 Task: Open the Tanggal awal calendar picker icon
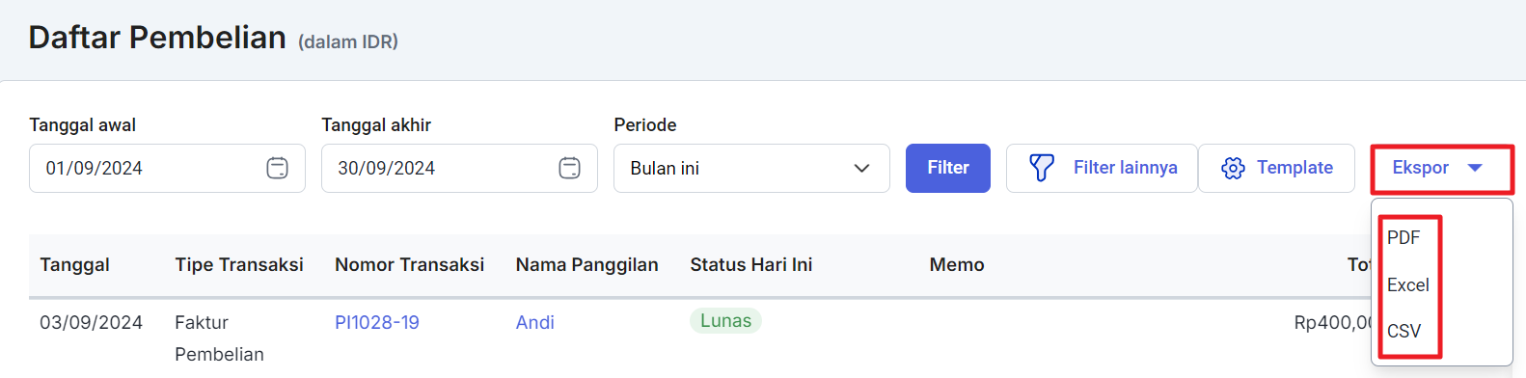click(x=277, y=168)
